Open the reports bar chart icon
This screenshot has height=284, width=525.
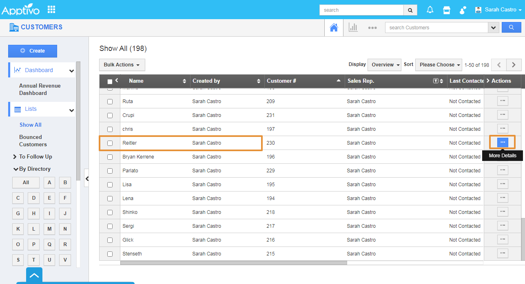(353, 28)
